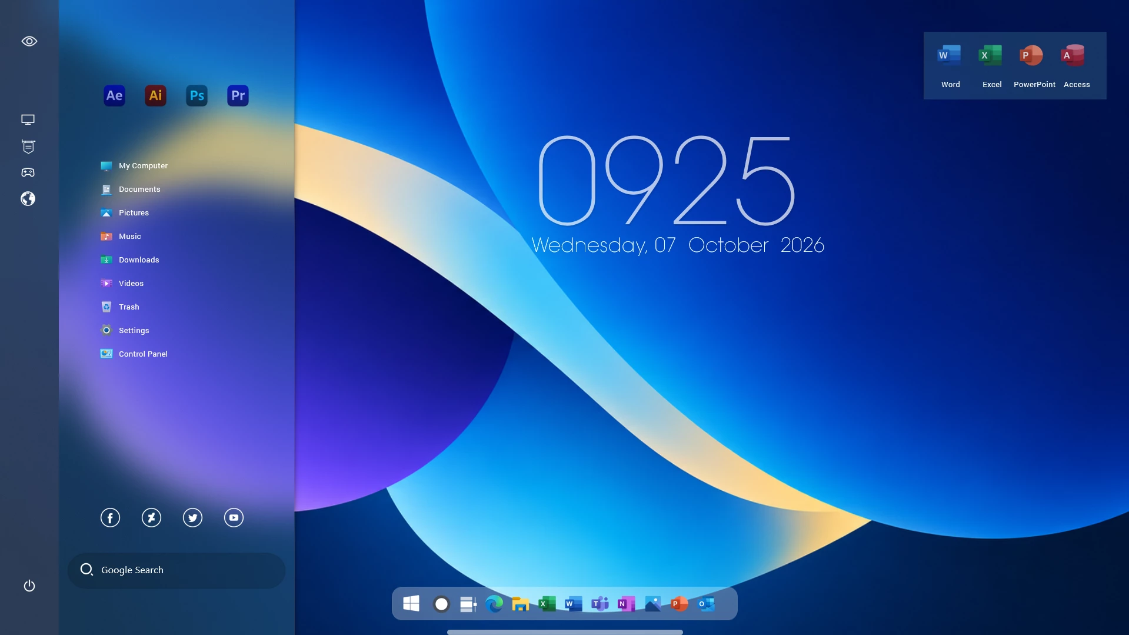Open the After Effects shortcut
Screen dimensions: 1129x635
[x=114, y=95]
